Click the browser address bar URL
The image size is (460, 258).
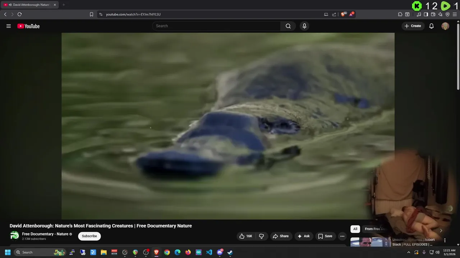[133, 14]
